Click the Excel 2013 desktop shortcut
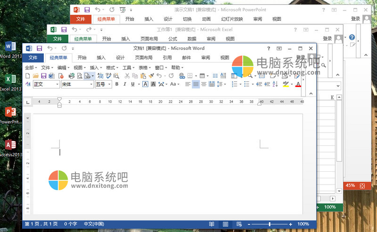Screen dimensions: 377x232 coord(10,83)
